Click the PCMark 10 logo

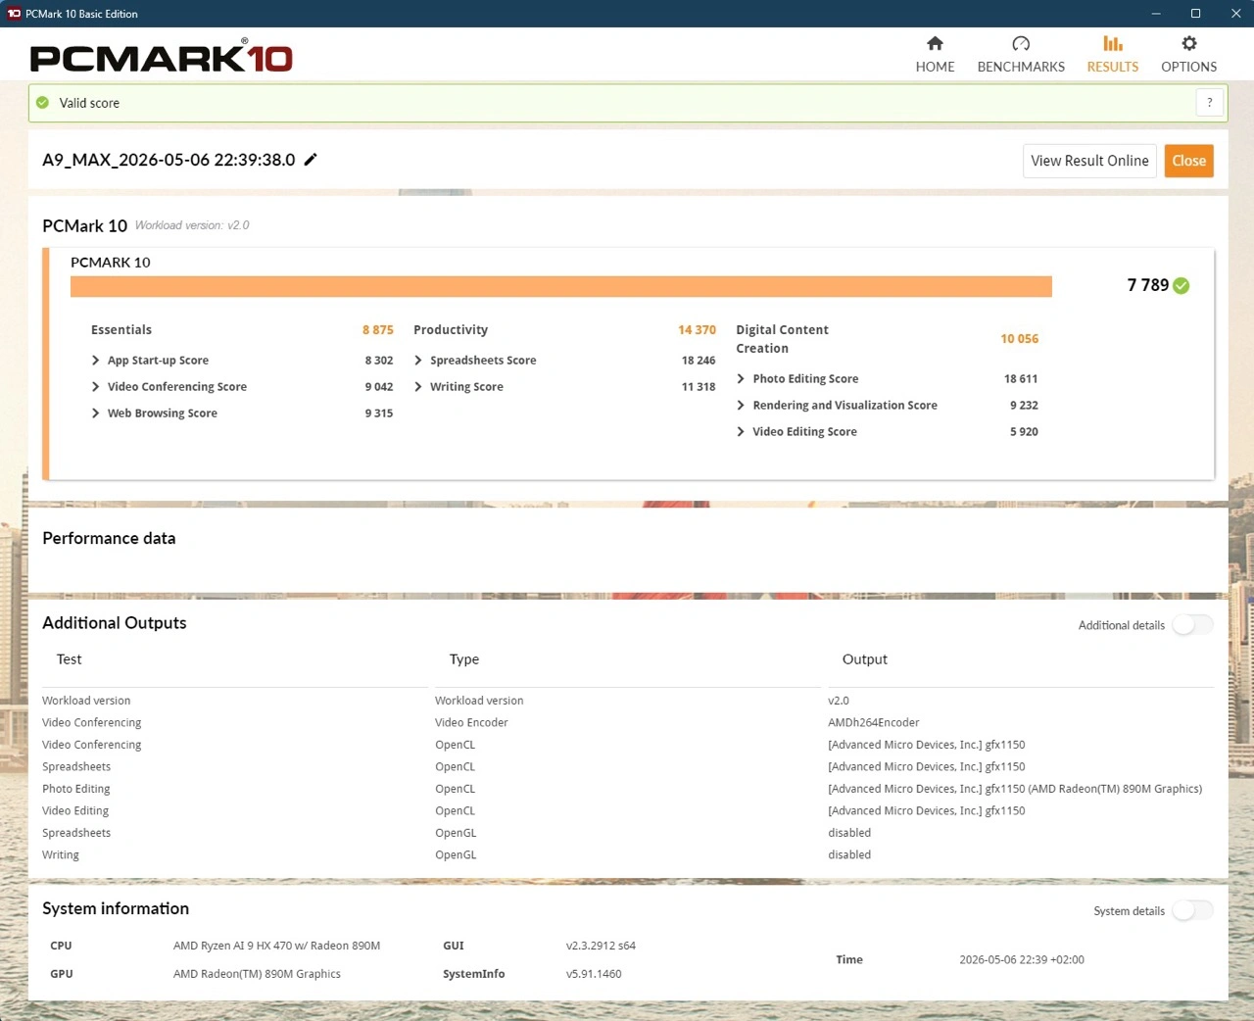162,57
